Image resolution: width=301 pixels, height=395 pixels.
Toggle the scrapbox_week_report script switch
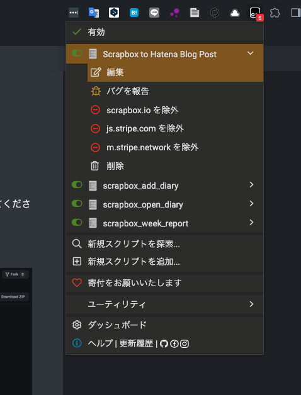(x=77, y=222)
